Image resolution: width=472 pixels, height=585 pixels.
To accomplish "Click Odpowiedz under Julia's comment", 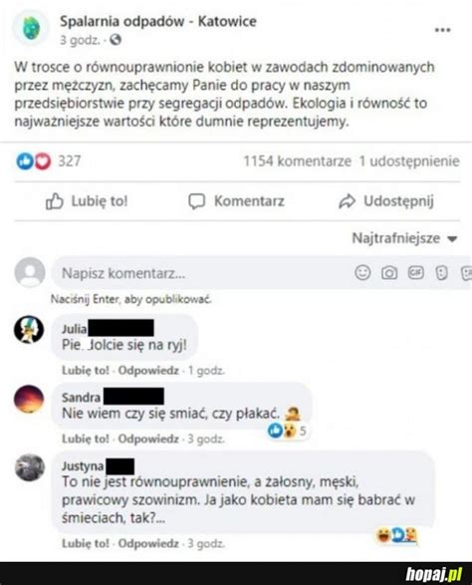I will coord(148,371).
